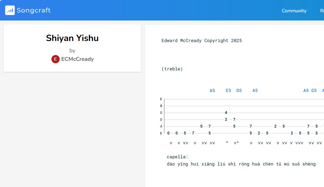The width and height of the screenshot is (324, 187).
Task: Click the G5 chord label
Action: pos(314,90)
